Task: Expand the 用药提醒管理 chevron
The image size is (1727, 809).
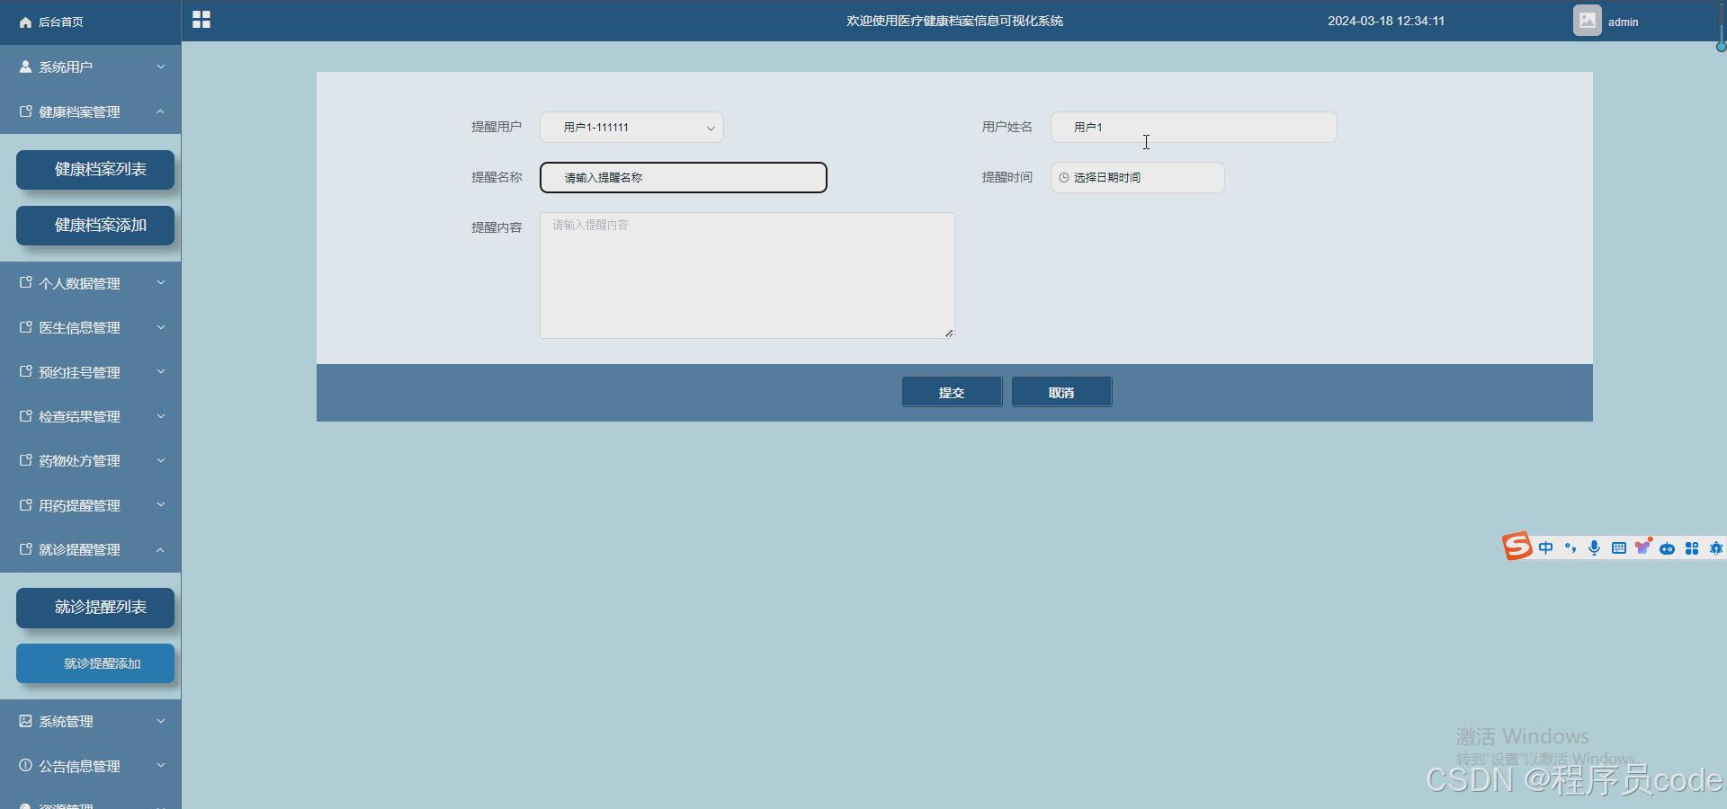Action: 161,505
